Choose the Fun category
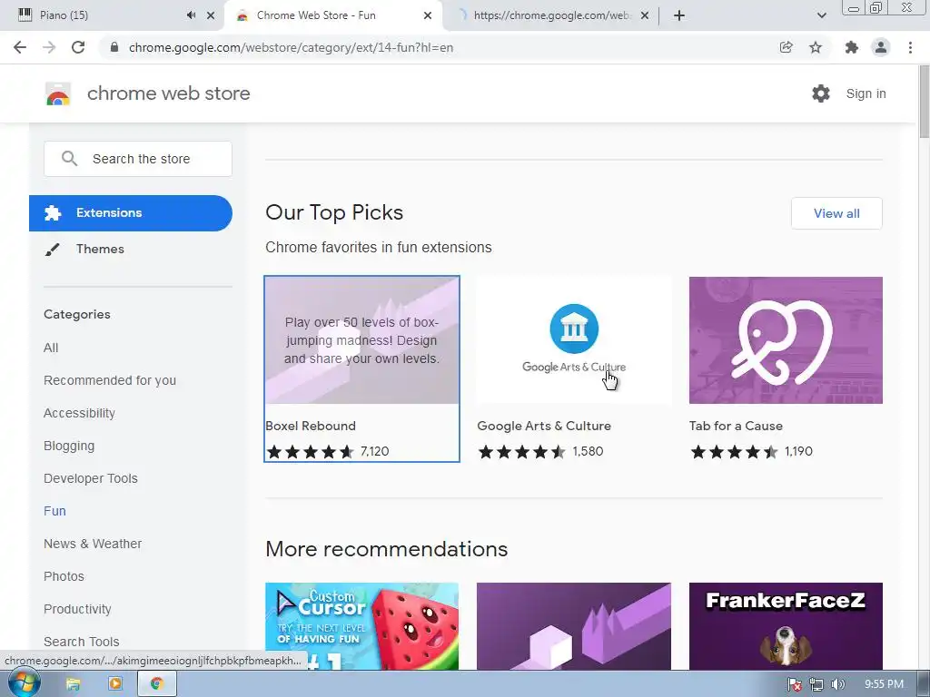 (54, 511)
